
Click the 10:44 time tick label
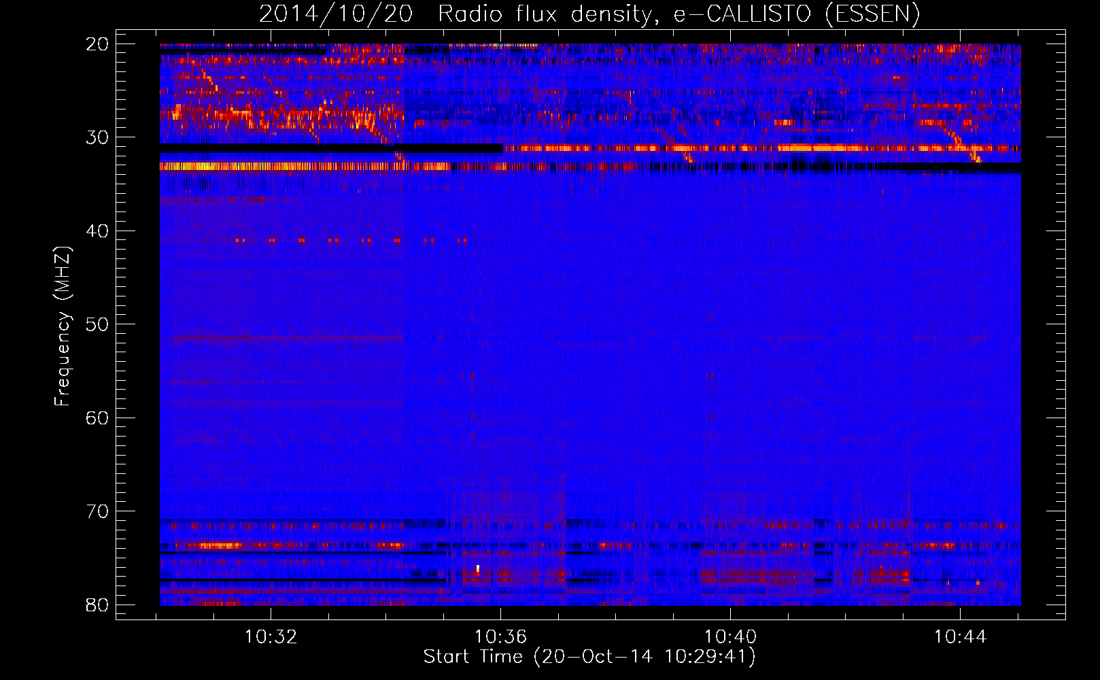click(x=960, y=637)
